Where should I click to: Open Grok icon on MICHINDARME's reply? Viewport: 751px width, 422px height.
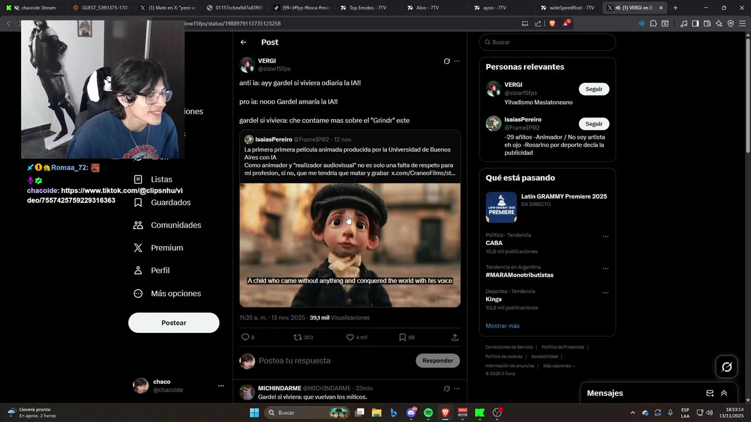446,389
